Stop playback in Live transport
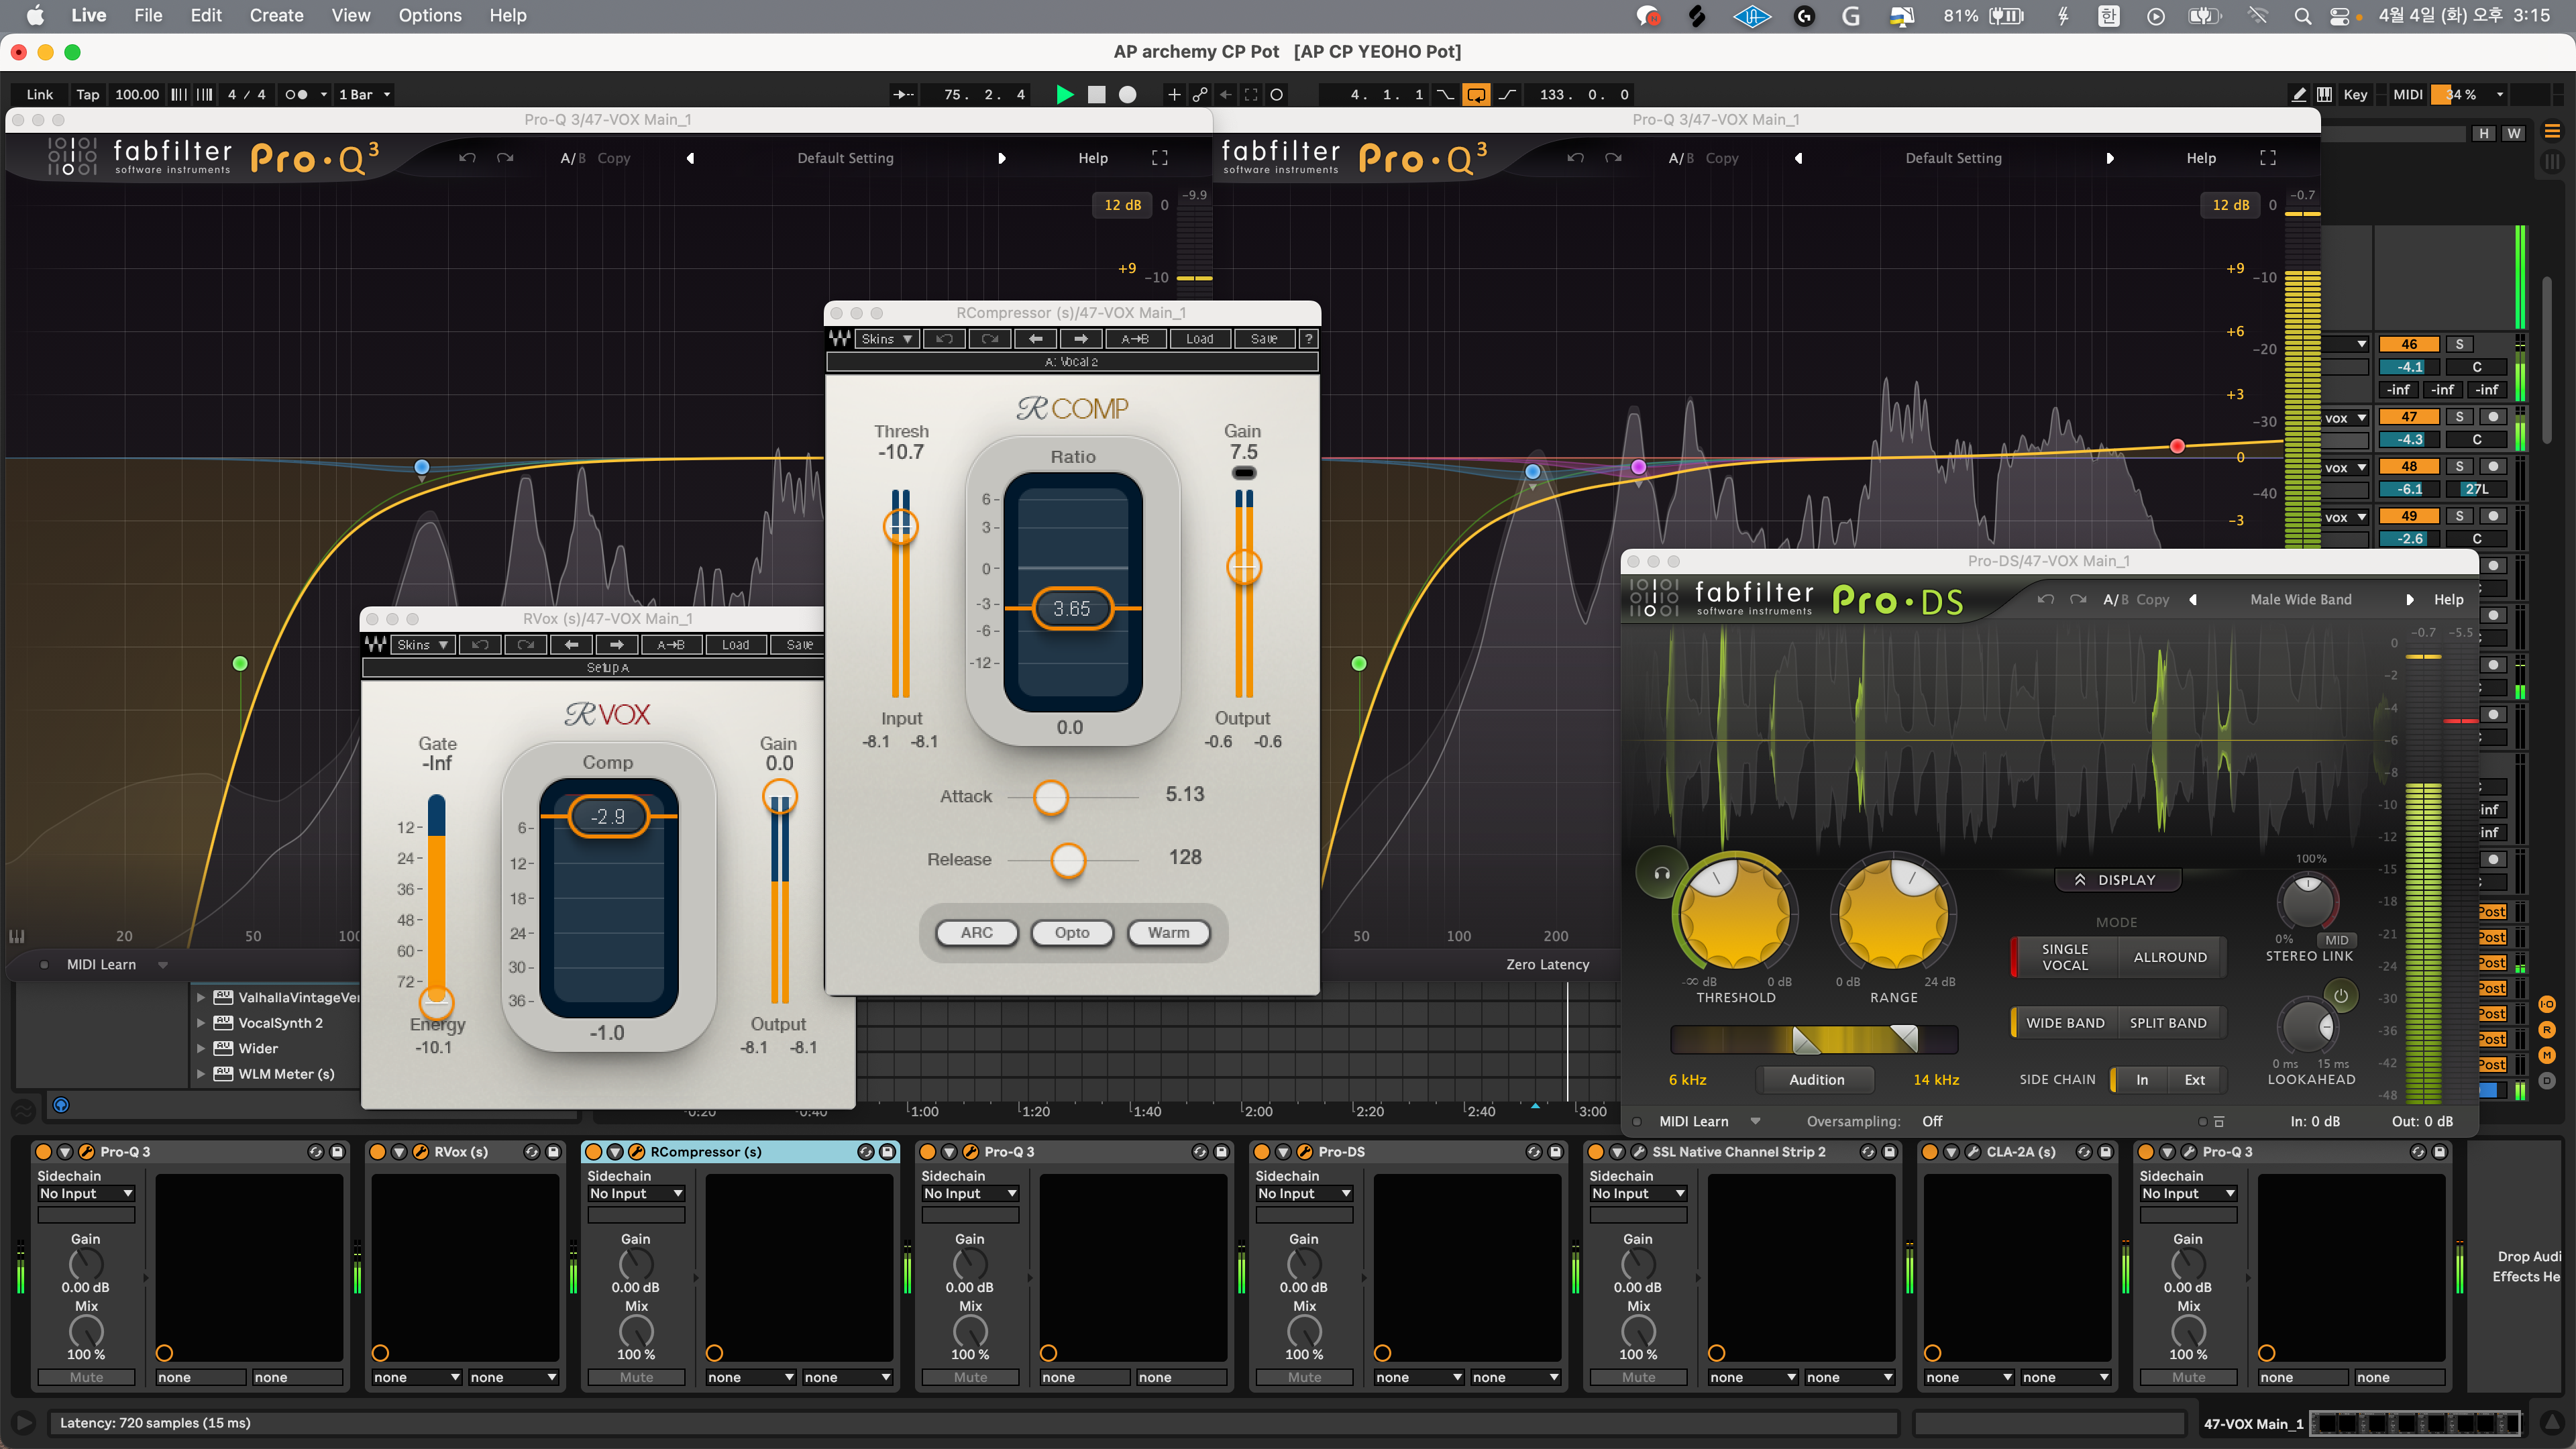Screen dimensions: 2576x1449 (x=1097, y=94)
